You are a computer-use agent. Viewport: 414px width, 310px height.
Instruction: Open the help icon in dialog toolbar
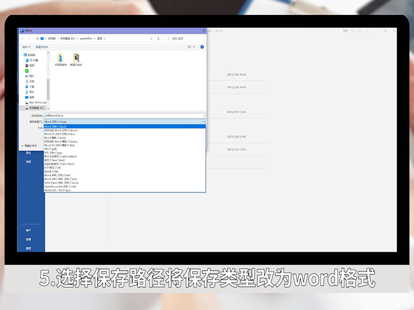coord(202,47)
